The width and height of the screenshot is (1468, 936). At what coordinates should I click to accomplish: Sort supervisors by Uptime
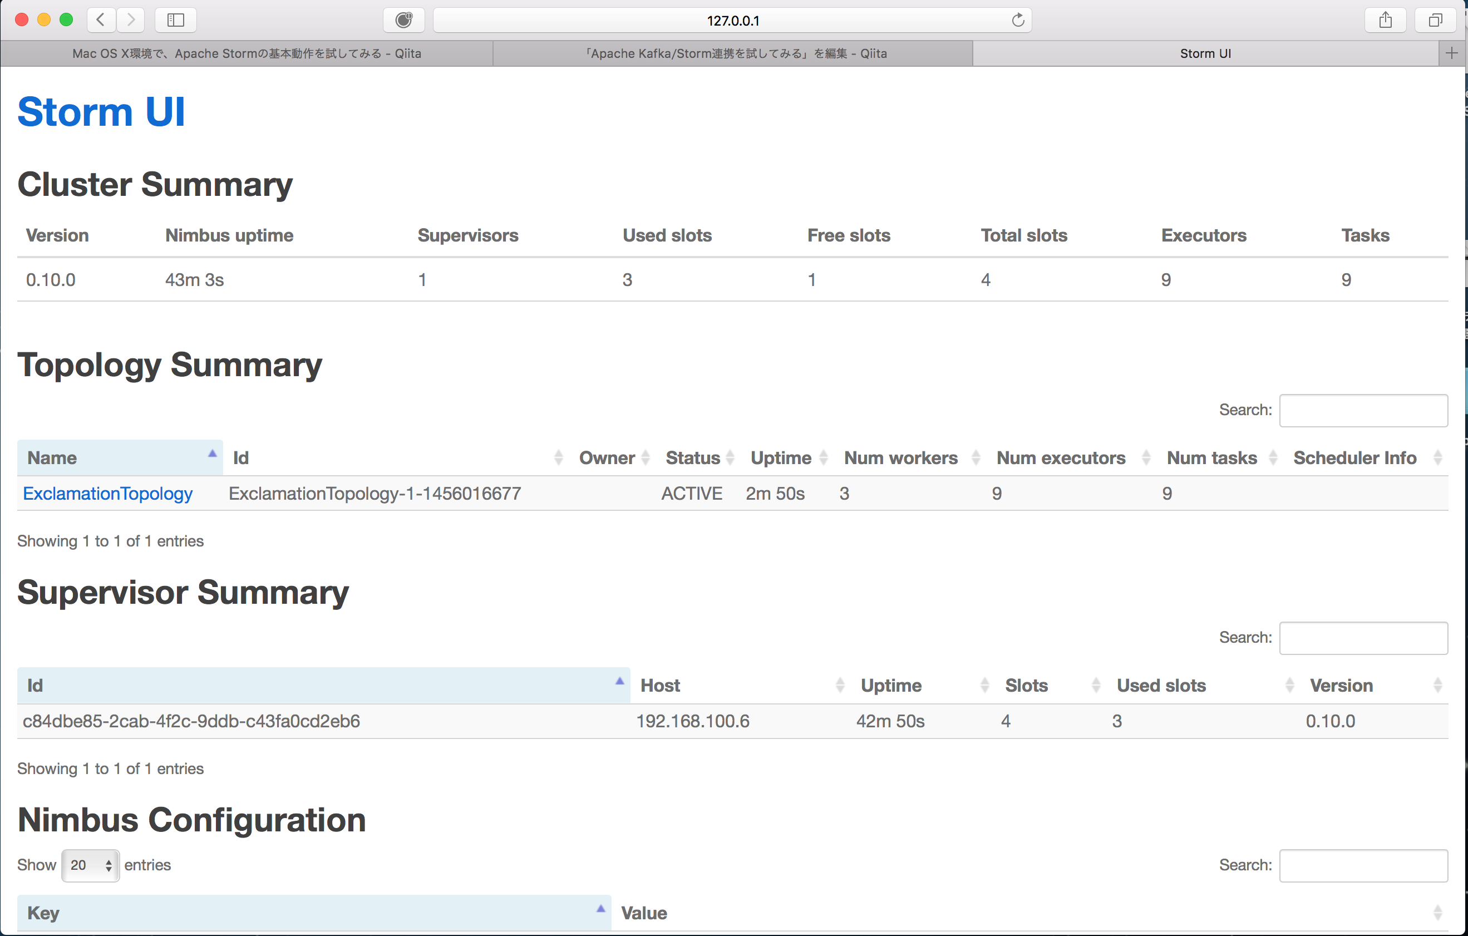pos(891,685)
